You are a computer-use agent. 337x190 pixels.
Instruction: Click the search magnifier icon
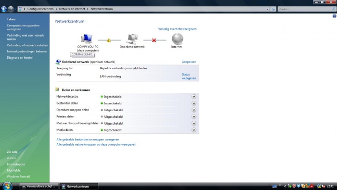point(334,9)
